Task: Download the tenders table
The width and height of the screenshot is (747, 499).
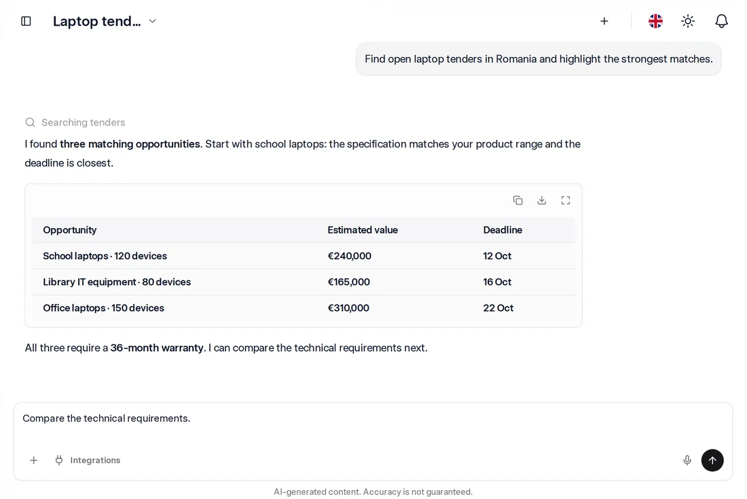Action: pos(542,200)
